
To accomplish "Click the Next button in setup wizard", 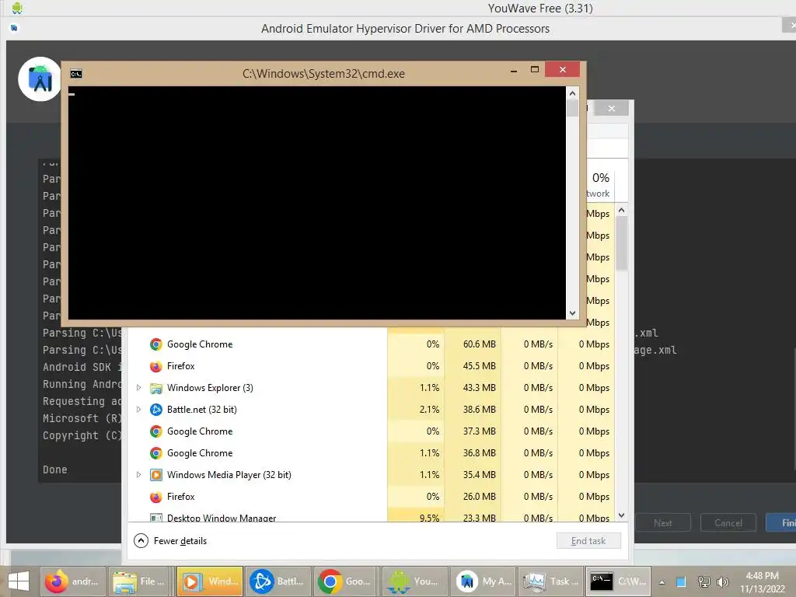I will (662, 523).
